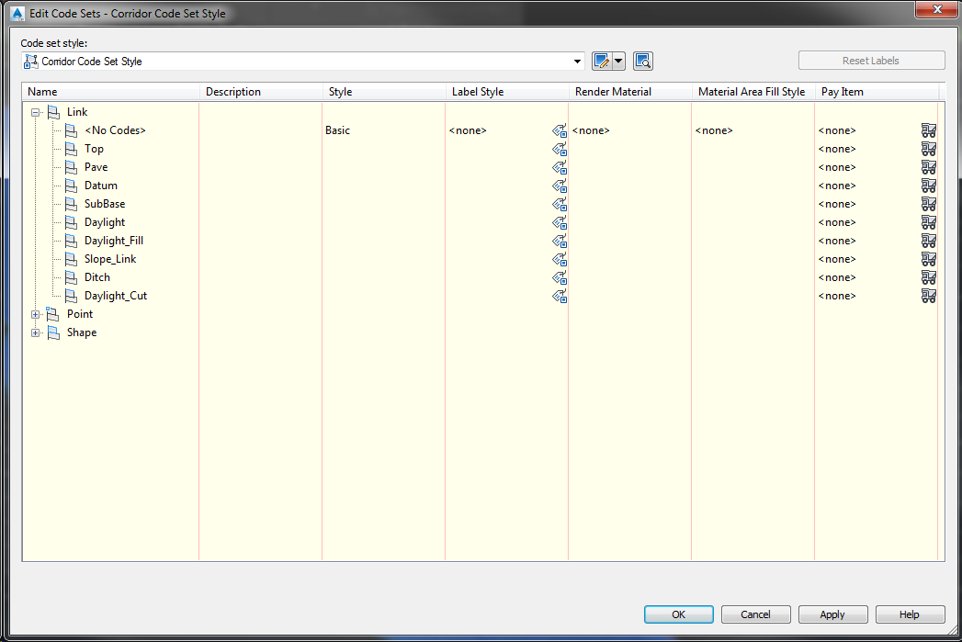962x642 pixels.
Task: Click Material Area Fill Style column header
Action: tap(753, 91)
